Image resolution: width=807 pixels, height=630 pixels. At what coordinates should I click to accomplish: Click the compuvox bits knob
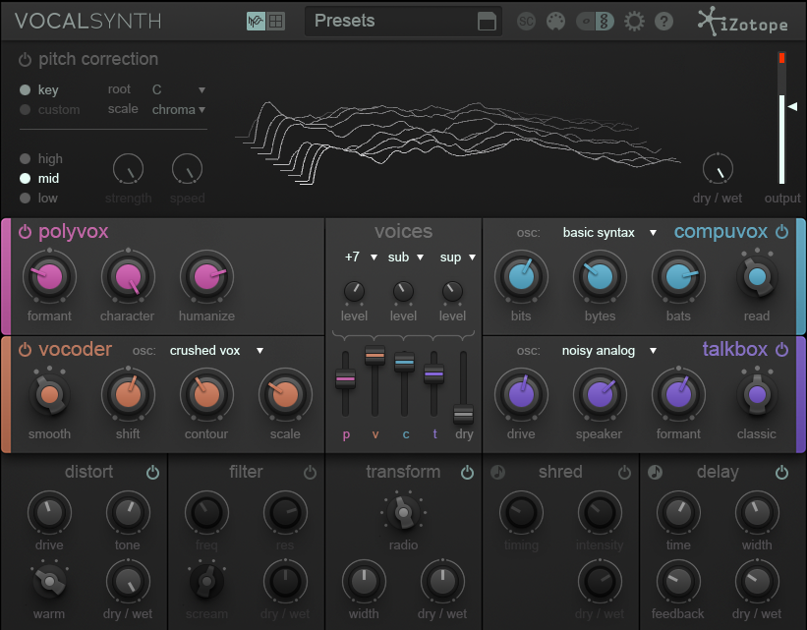pyautogui.click(x=521, y=277)
